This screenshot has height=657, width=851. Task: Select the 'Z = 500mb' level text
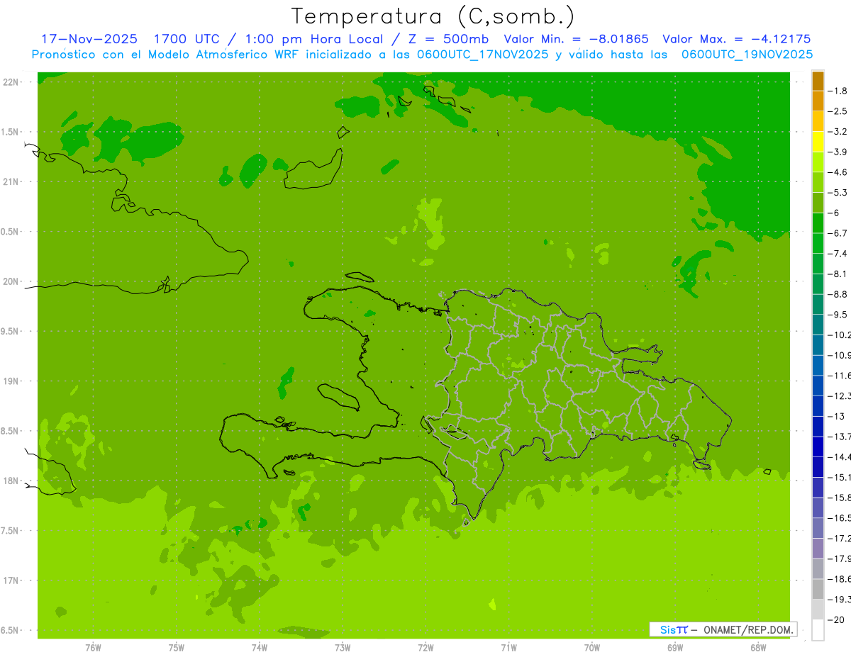(x=445, y=40)
